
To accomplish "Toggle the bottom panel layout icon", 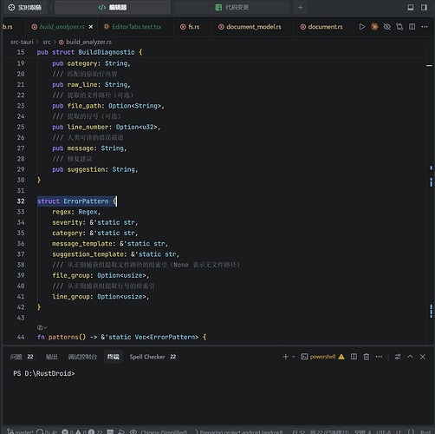I will 411,8.
